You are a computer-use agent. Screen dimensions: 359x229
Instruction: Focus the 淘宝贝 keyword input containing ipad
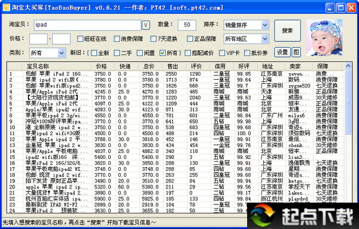(87, 25)
